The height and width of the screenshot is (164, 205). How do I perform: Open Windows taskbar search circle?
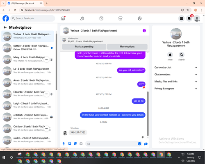11,157
